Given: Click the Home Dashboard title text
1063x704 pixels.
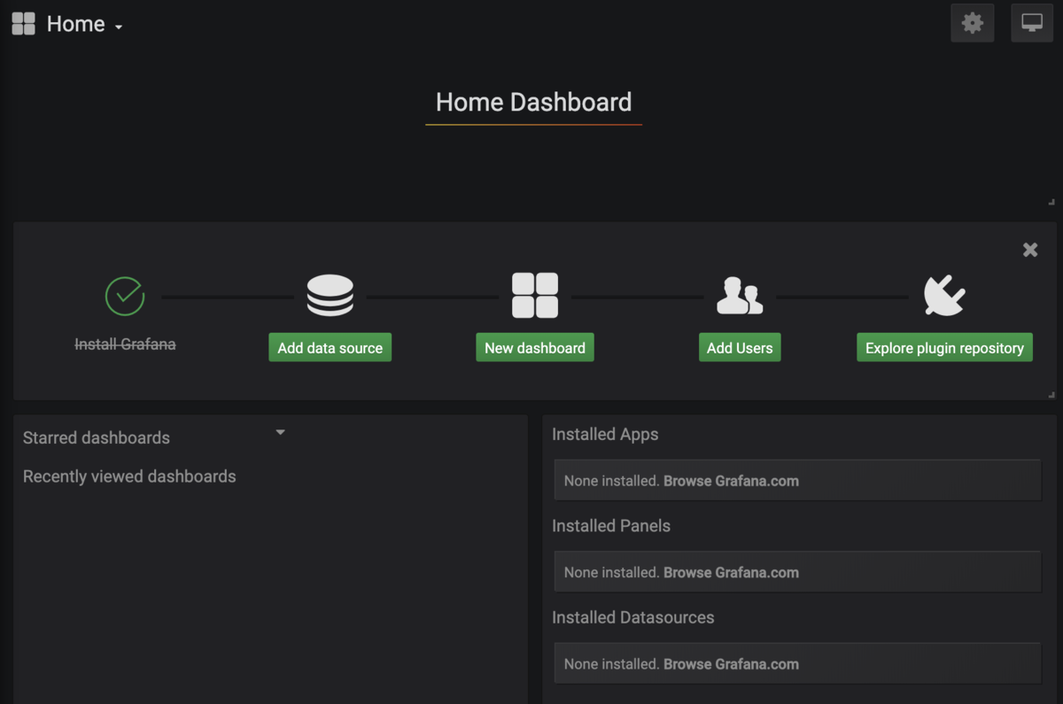Looking at the screenshot, I should click(x=534, y=102).
